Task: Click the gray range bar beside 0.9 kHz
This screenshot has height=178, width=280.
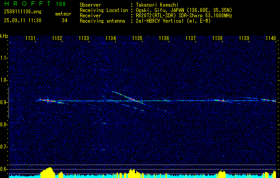Action: (x=8, y=103)
